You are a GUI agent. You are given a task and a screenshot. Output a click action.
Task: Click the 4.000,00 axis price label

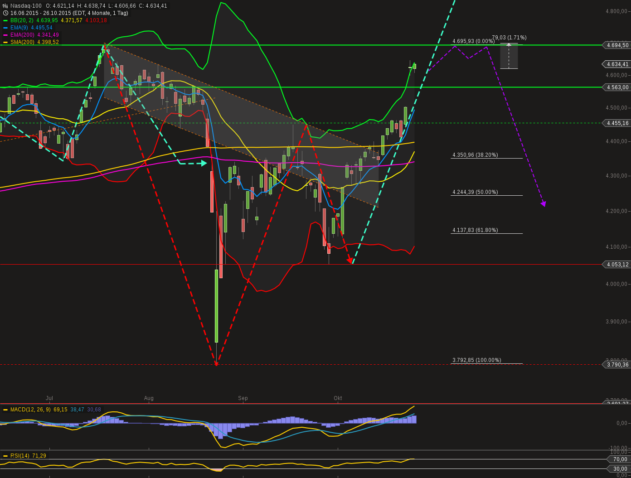[616, 284]
